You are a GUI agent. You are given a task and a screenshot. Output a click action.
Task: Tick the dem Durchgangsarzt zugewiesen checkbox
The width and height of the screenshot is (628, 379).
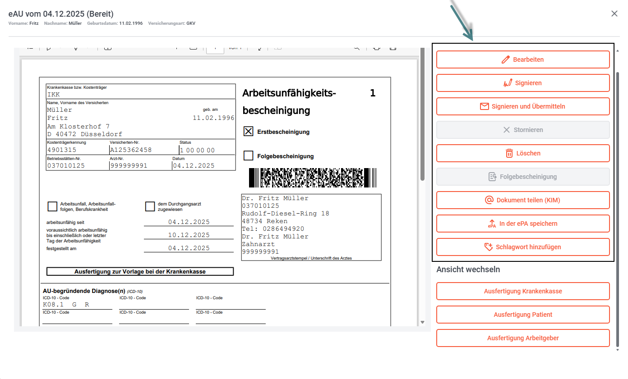150,206
